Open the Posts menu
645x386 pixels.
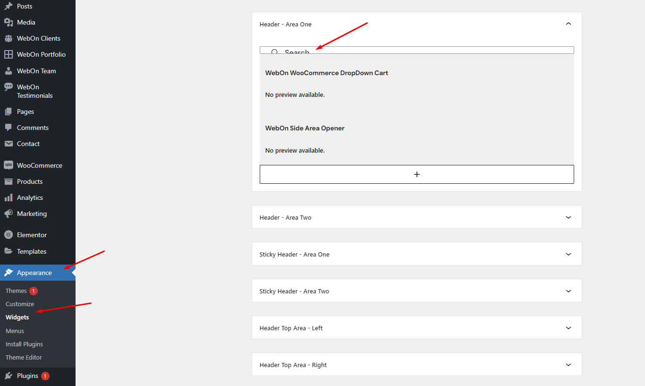[x=25, y=6]
